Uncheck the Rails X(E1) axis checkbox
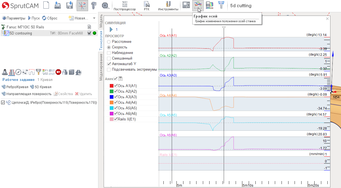The height and width of the screenshot is (188, 341). click(116, 119)
